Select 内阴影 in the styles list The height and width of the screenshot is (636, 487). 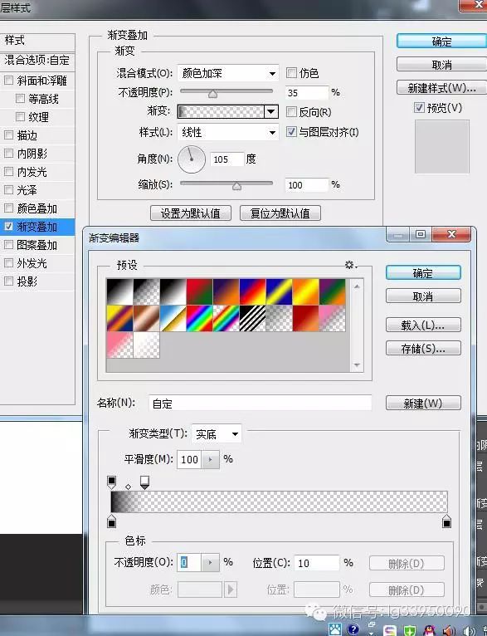pos(32,154)
